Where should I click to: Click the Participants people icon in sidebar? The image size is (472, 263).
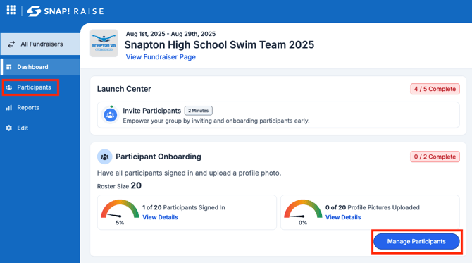pyautogui.click(x=9, y=87)
